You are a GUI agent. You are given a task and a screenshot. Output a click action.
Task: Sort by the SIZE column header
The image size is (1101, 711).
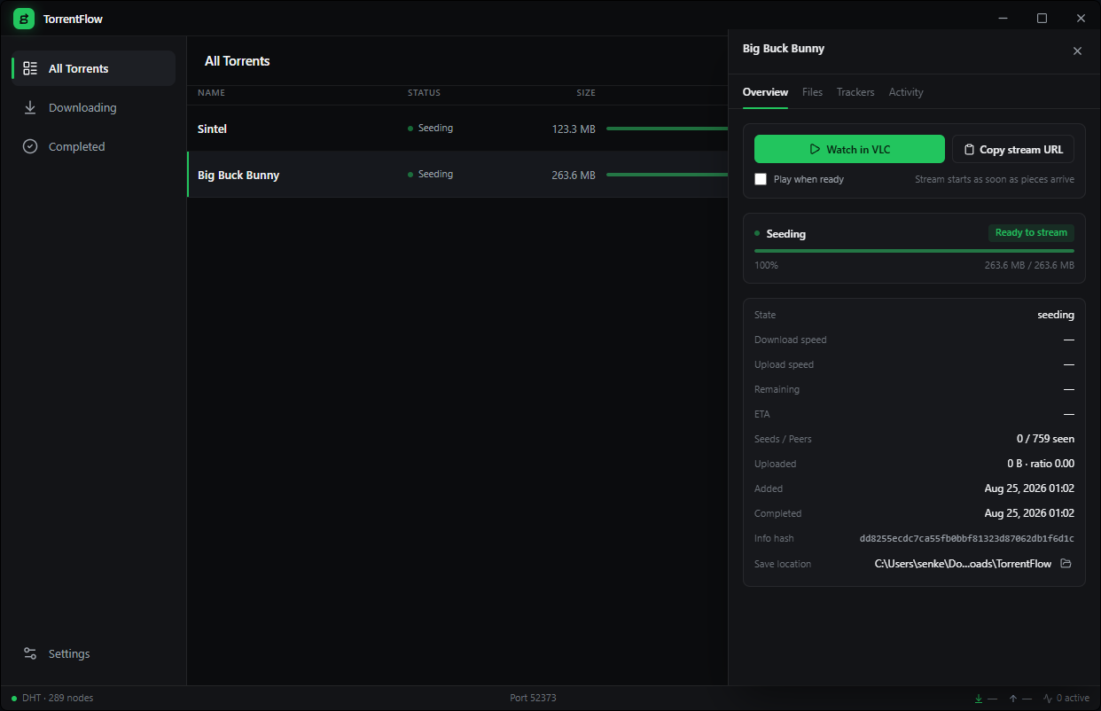(586, 92)
